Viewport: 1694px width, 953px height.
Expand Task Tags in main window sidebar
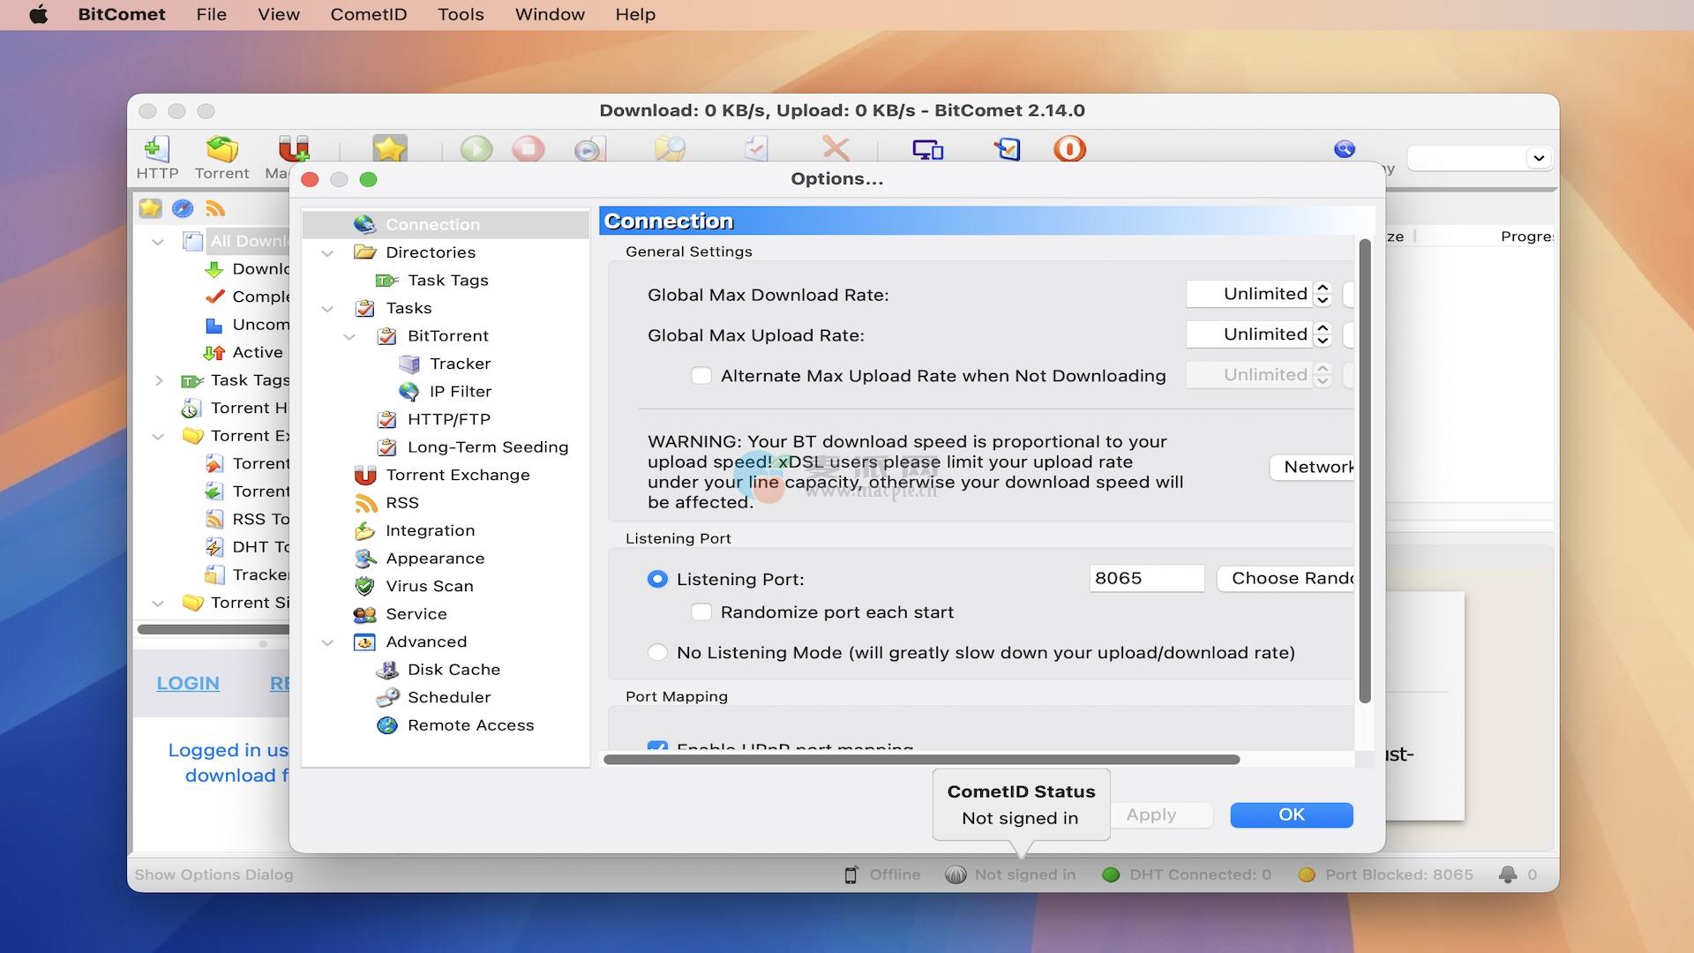158,380
